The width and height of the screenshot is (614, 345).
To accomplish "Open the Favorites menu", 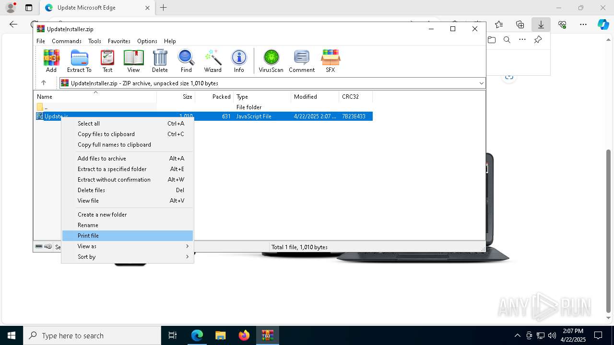I will coord(119,41).
